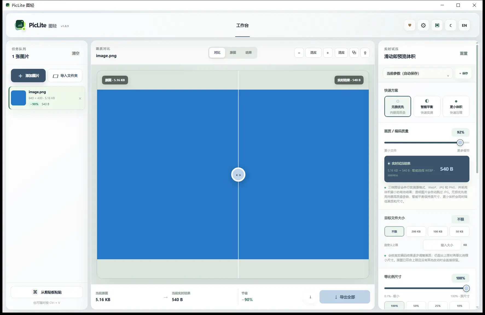Select 50 KB target file size

[459, 231]
